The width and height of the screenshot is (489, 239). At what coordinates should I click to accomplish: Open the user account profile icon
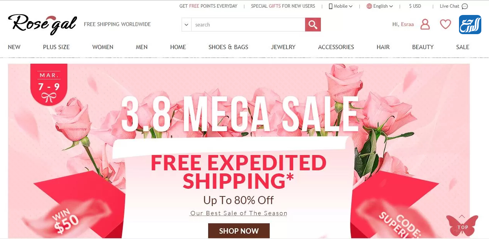425,24
